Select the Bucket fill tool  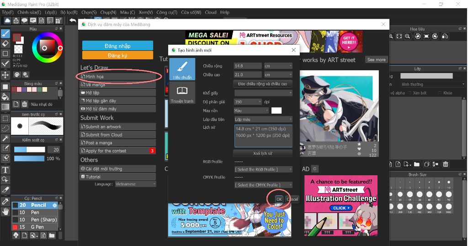click(5, 97)
